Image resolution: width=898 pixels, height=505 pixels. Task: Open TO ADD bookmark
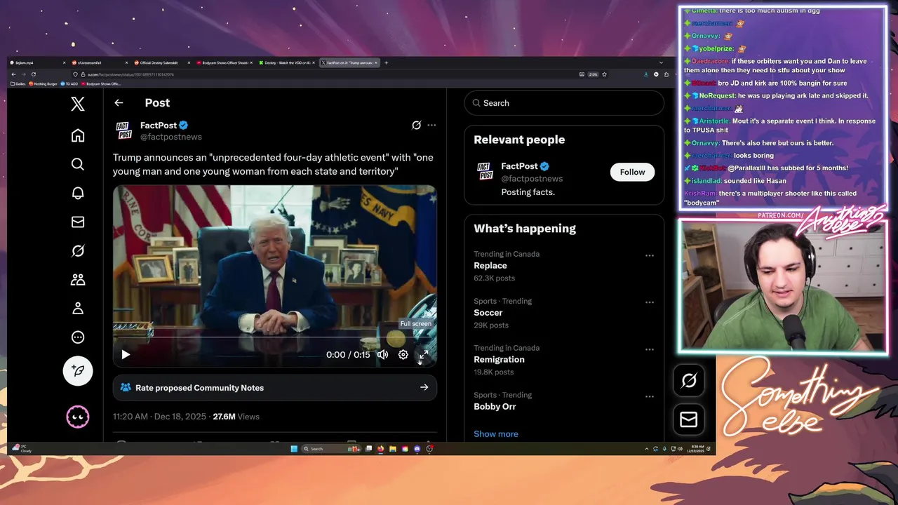click(71, 83)
